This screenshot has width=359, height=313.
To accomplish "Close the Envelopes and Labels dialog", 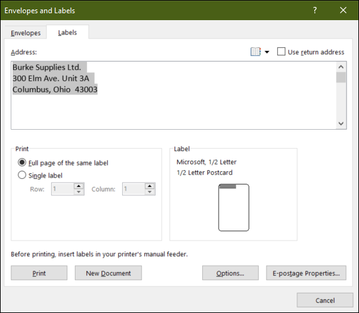I will (x=343, y=10).
